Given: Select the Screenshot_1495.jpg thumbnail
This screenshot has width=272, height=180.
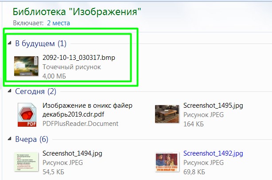Looking at the screenshot, I should point(167,114).
